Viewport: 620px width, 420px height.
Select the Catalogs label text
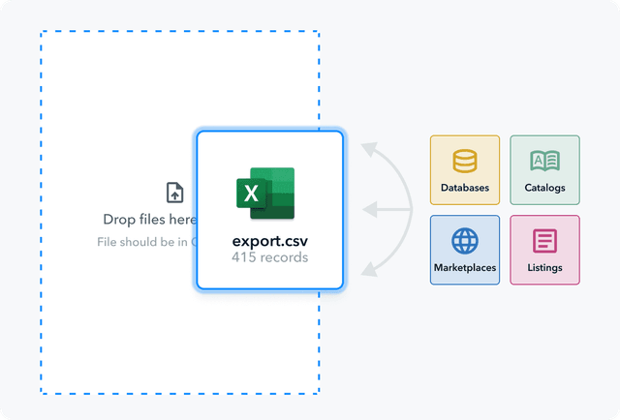(x=544, y=188)
